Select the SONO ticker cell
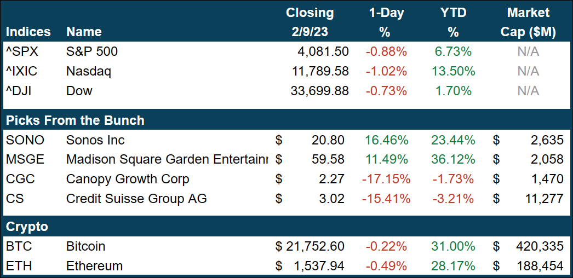573x278 pixels. pos(25,141)
